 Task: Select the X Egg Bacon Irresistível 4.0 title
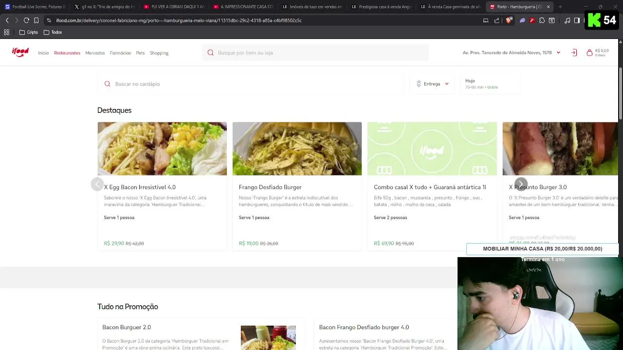click(x=140, y=187)
